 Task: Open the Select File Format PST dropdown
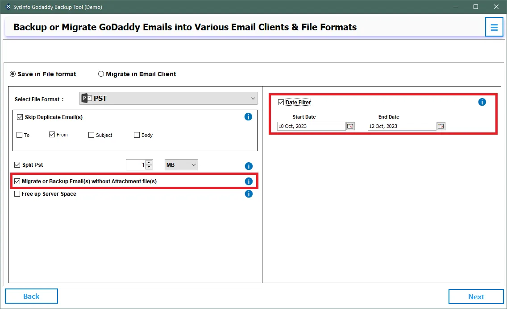[168, 99]
